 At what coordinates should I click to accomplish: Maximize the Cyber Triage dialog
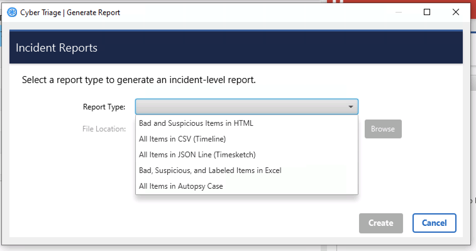(427, 12)
